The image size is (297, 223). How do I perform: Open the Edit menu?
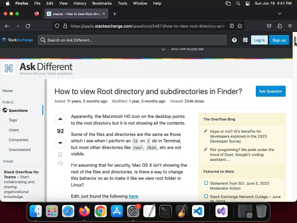[x=50, y=3]
